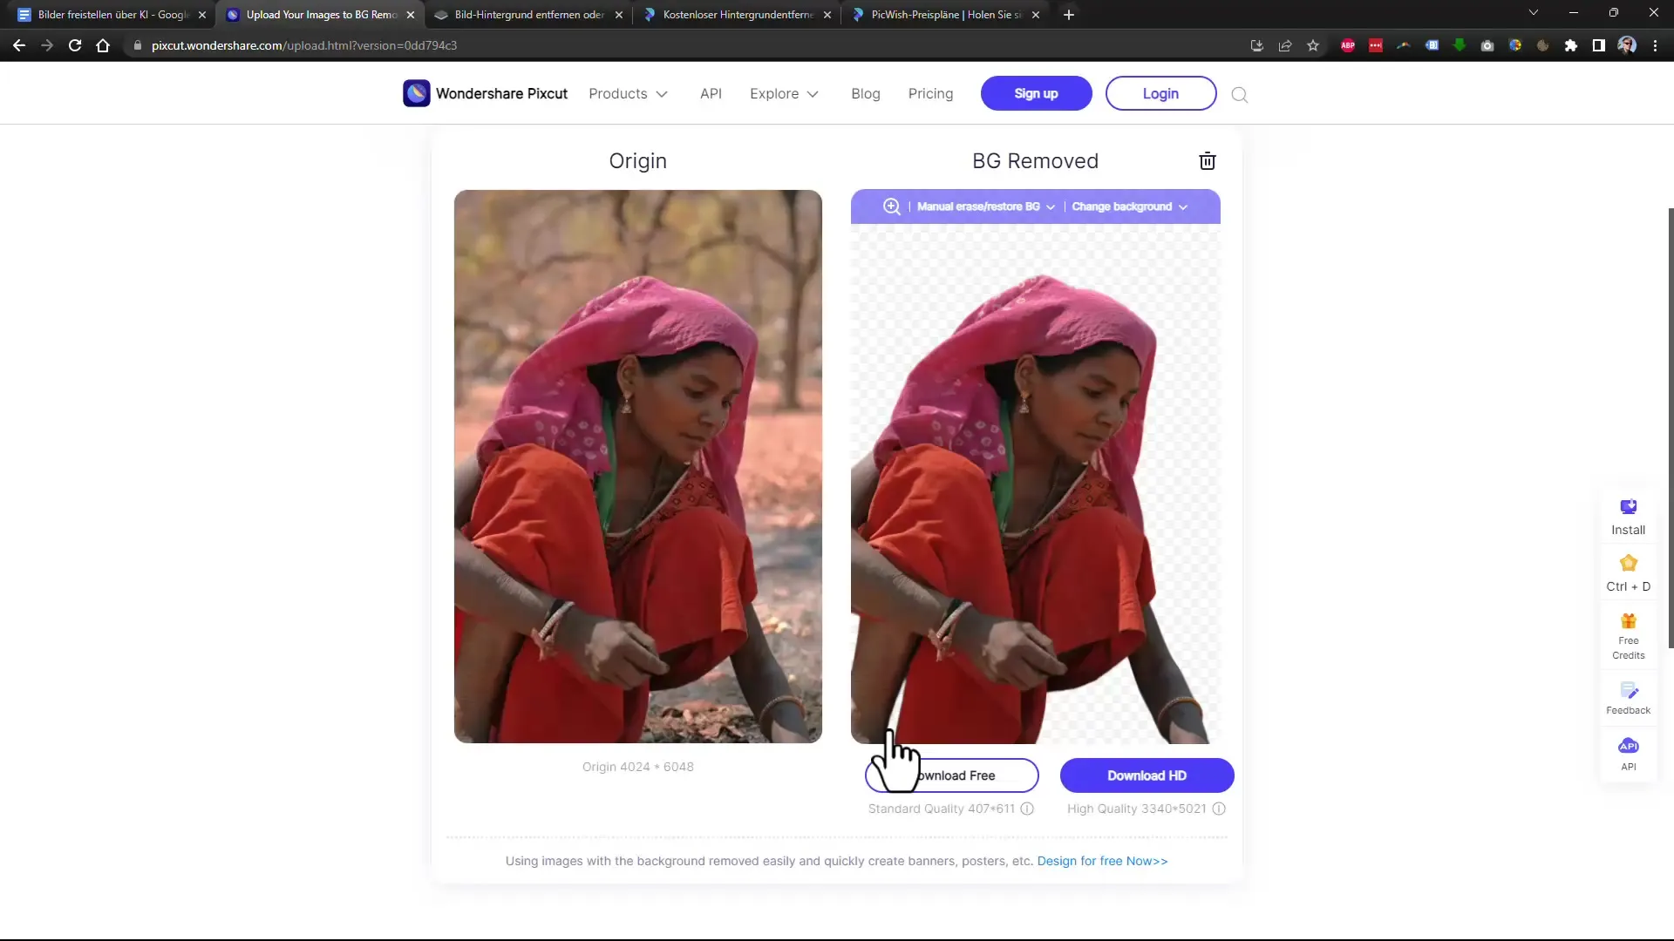
Task: Open the Products navigation dropdown
Action: click(627, 93)
